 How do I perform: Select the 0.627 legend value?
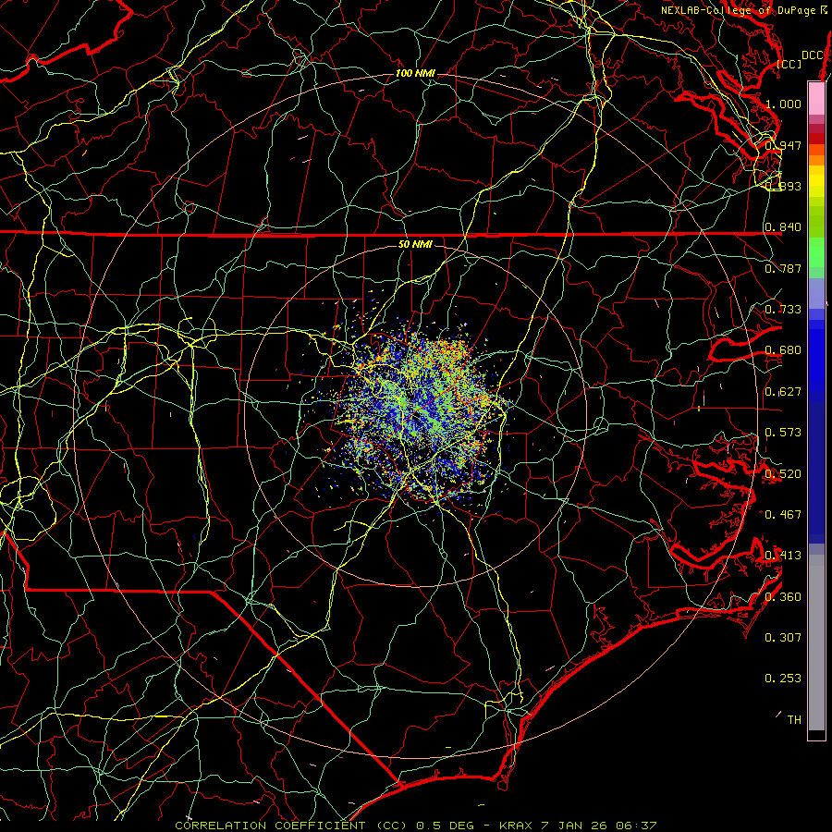[x=783, y=392]
